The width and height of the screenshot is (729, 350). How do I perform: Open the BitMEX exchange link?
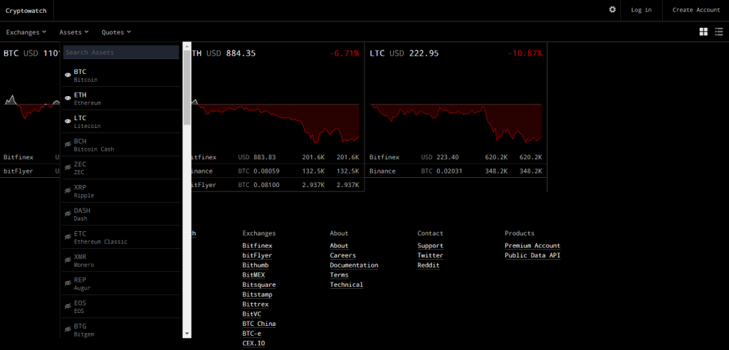(253, 275)
